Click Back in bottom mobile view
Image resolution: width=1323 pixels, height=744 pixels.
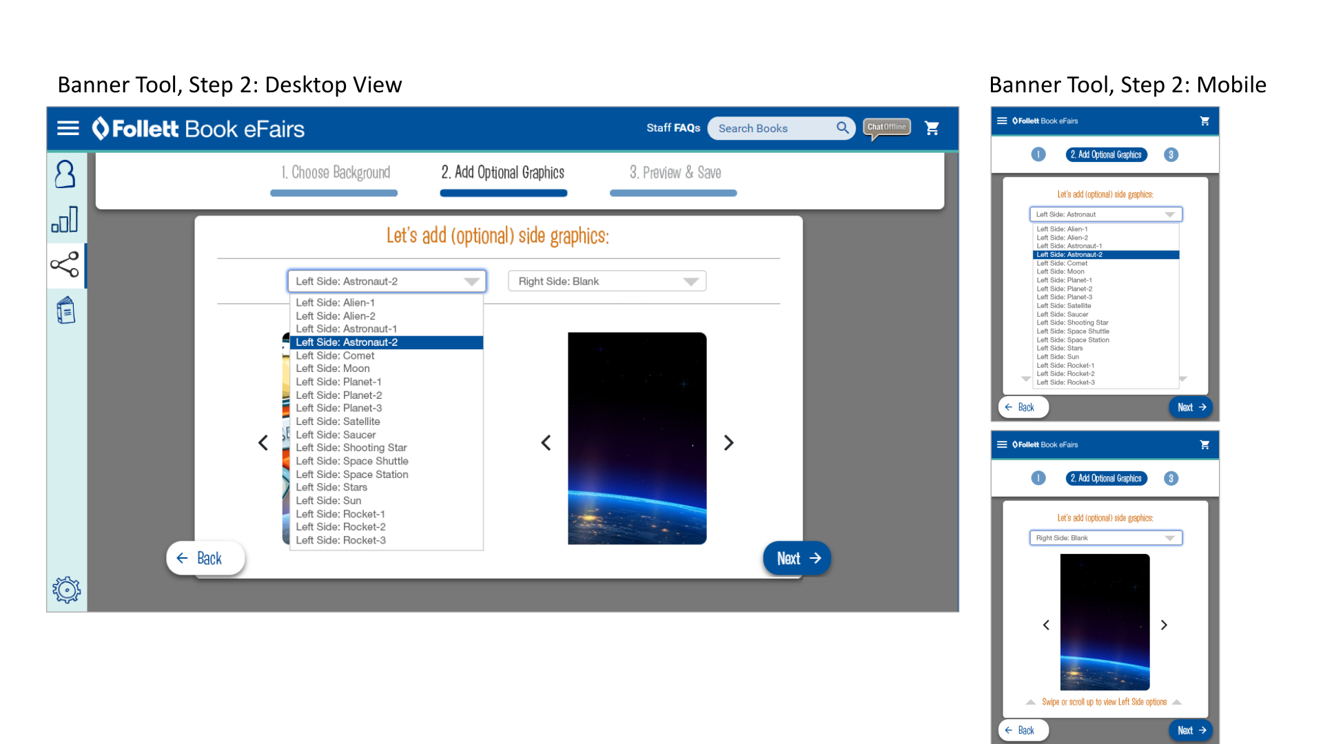click(1024, 730)
